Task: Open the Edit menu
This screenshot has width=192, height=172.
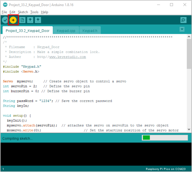Action: (12, 12)
